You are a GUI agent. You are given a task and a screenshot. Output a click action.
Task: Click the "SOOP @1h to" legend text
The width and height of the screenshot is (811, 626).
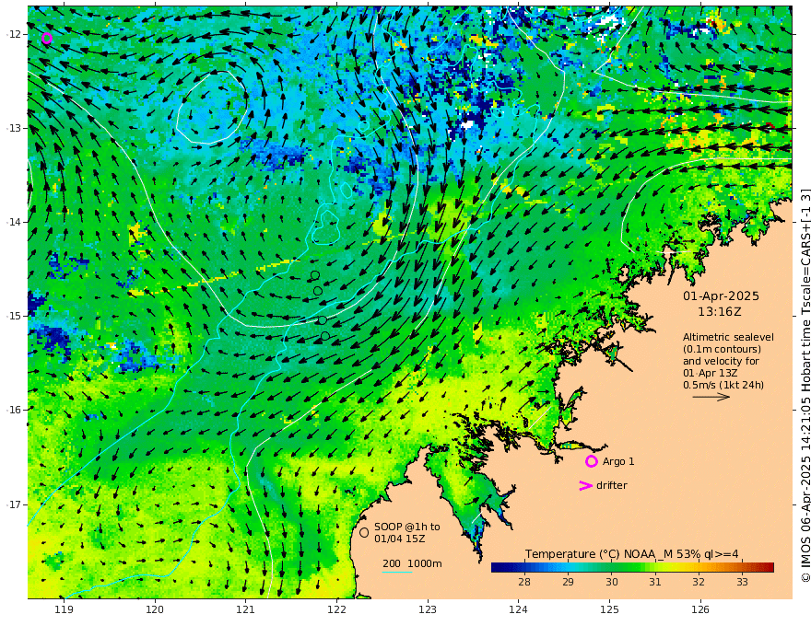point(407,527)
